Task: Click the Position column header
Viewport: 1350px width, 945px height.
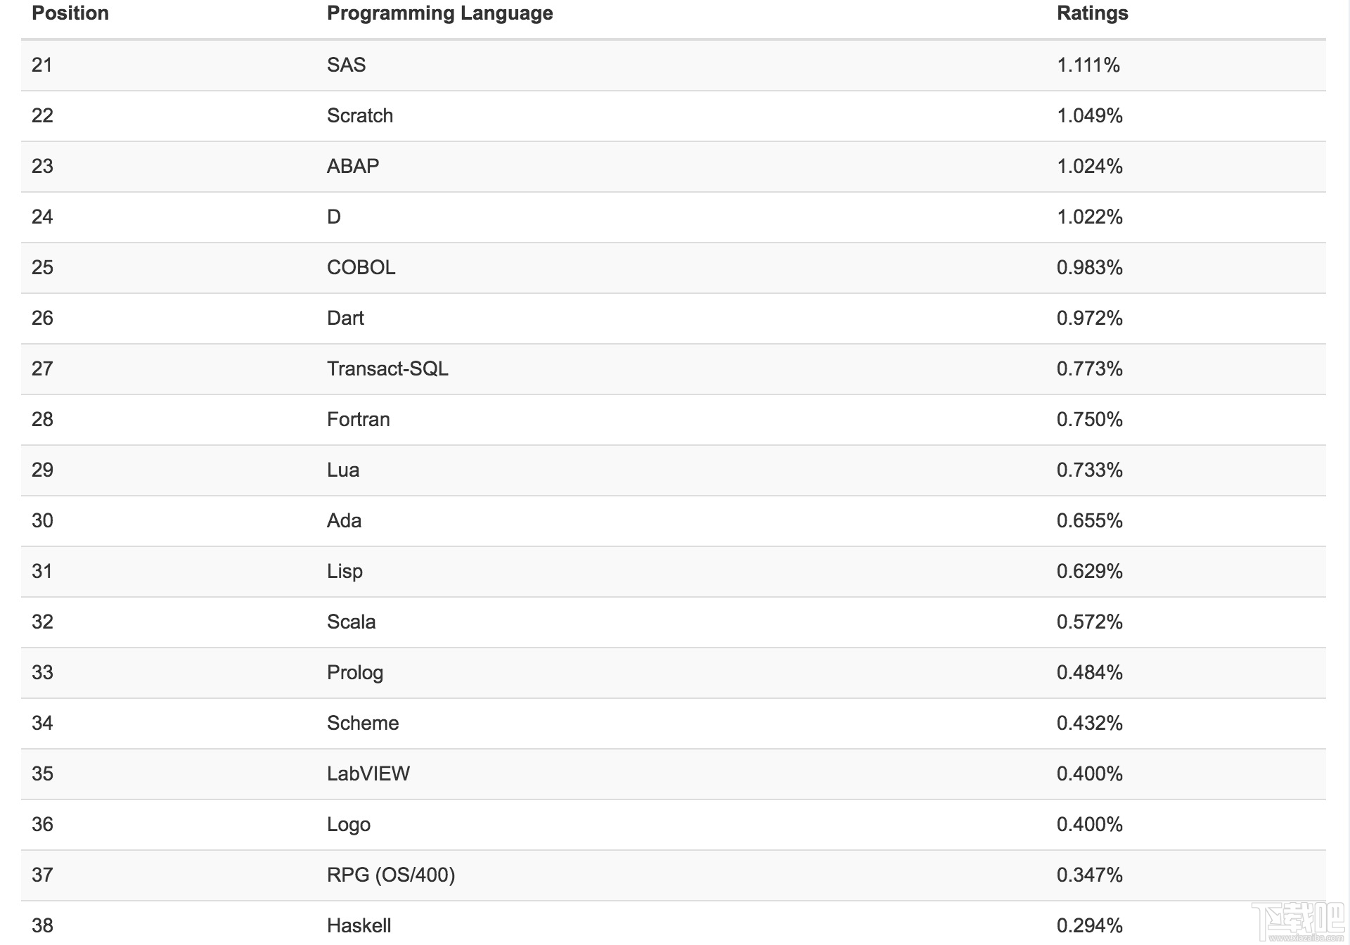Action: [70, 13]
